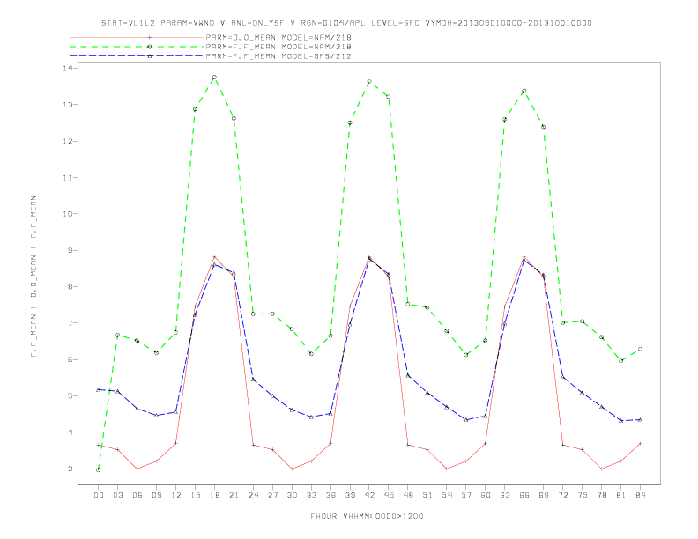Image resolution: width=698 pixels, height=539 pixels.
Task: Click green NAM circle marker at hour 00
Action: point(99,469)
